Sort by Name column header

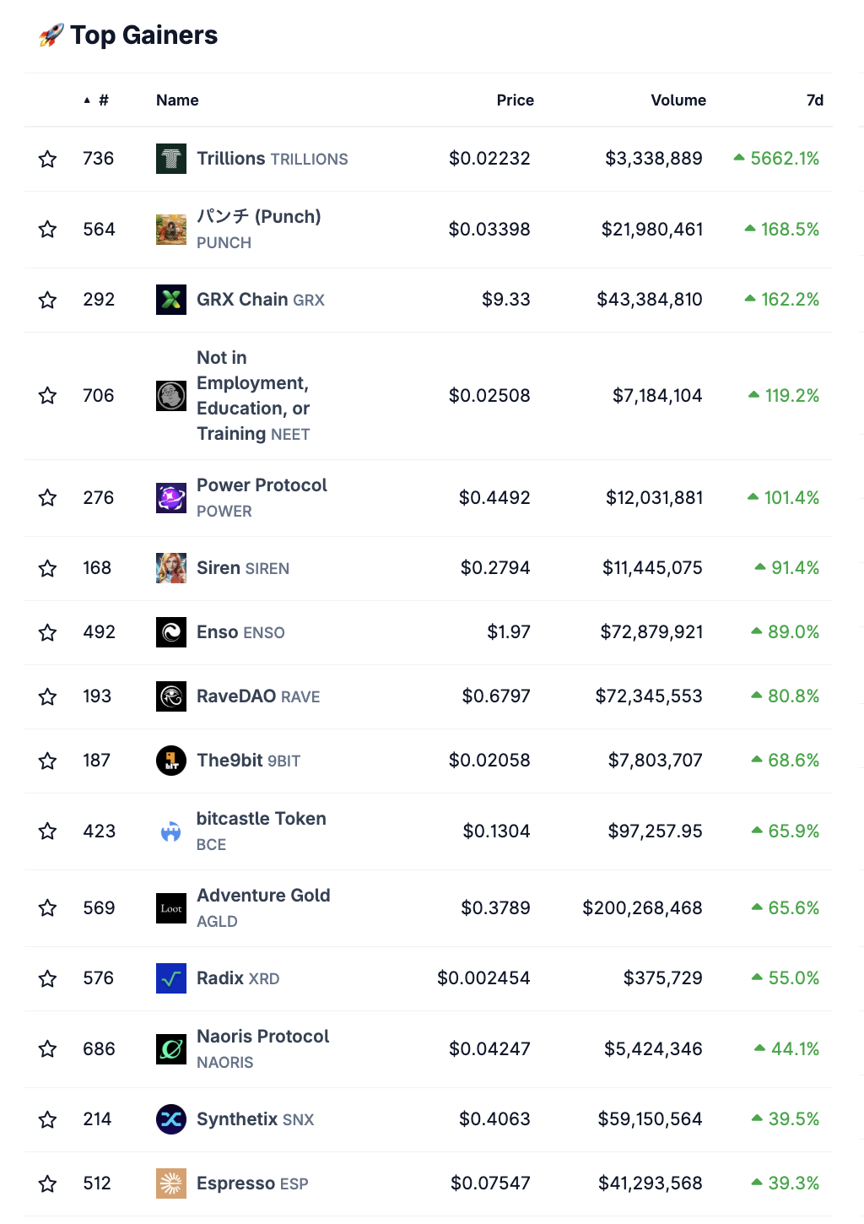[177, 100]
